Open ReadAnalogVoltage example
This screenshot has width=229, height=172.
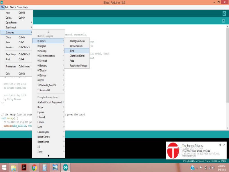pos(77,66)
